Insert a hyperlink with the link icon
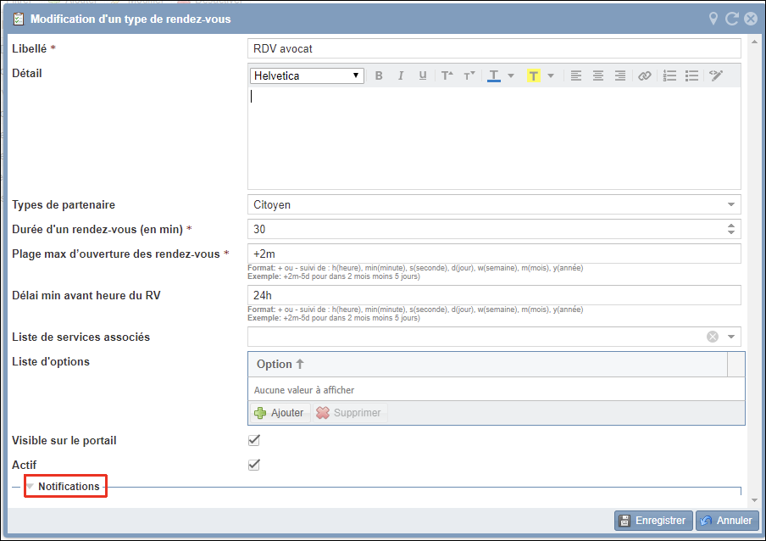This screenshot has width=766, height=541. 645,75
